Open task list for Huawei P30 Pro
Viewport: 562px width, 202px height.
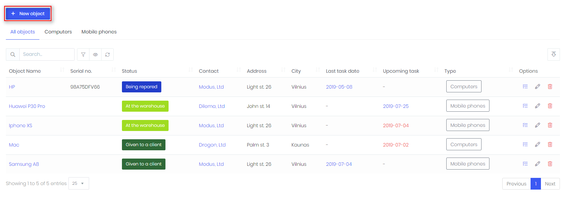point(525,106)
